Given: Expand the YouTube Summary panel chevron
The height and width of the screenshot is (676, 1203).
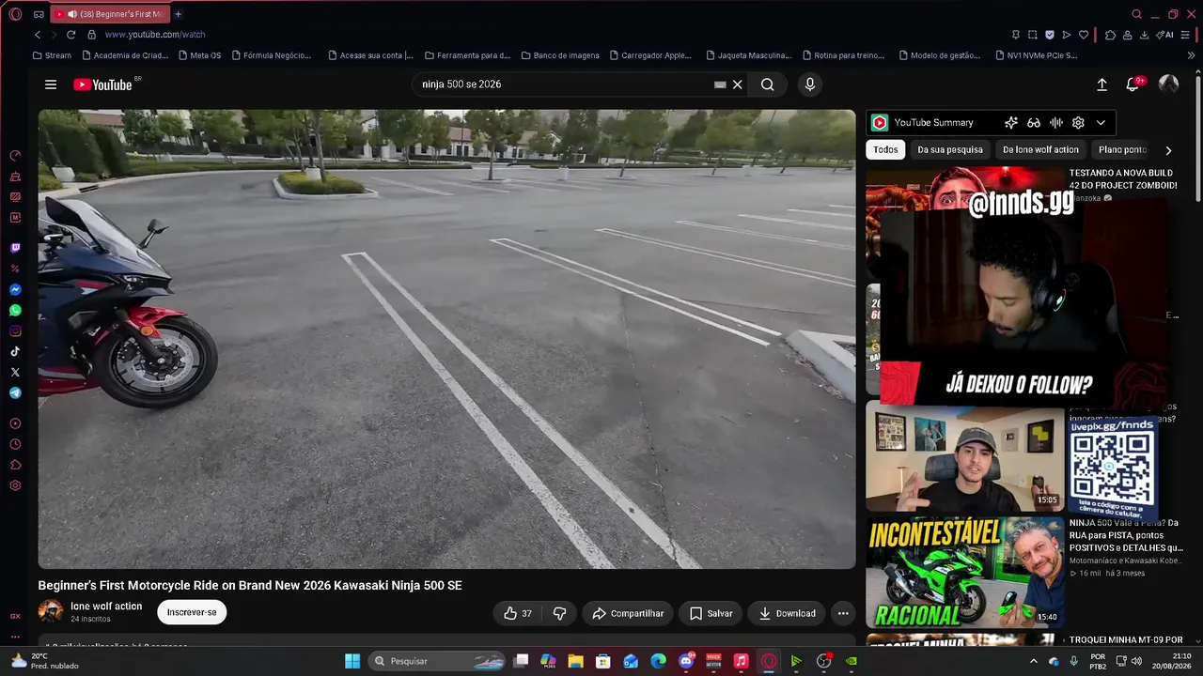Looking at the screenshot, I should pyautogui.click(x=1101, y=123).
